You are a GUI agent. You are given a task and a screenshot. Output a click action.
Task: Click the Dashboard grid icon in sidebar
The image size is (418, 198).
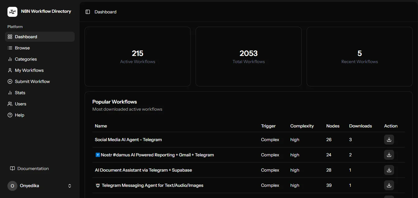click(x=10, y=37)
